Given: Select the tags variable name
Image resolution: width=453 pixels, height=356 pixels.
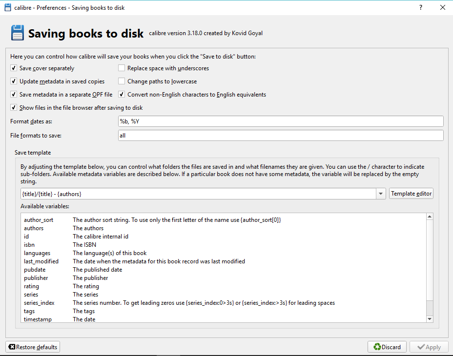Looking at the screenshot, I should [x=29, y=311].
